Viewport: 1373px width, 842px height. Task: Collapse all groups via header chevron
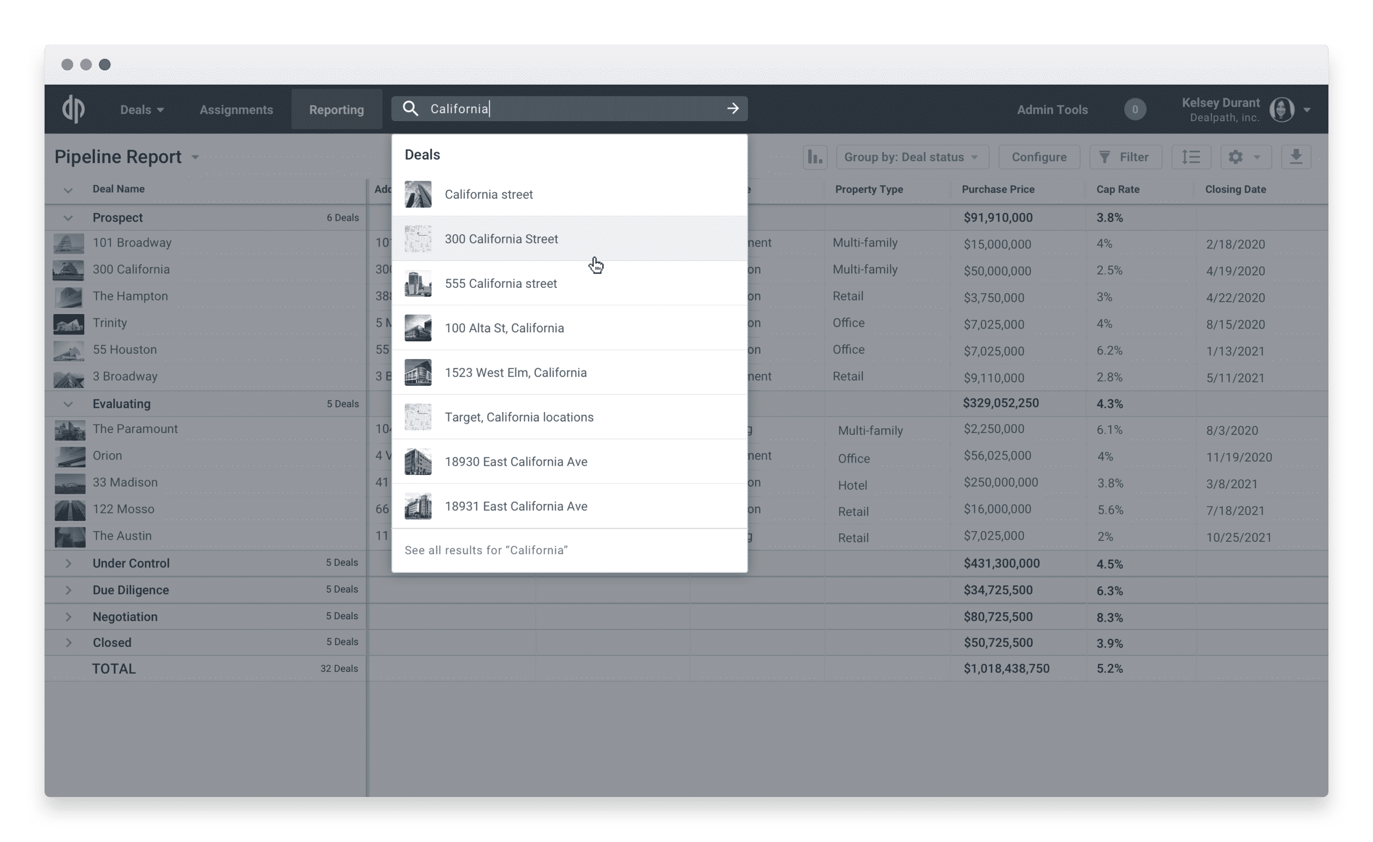pos(68,190)
